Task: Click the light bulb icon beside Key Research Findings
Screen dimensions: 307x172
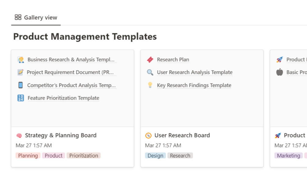Action: (150, 85)
